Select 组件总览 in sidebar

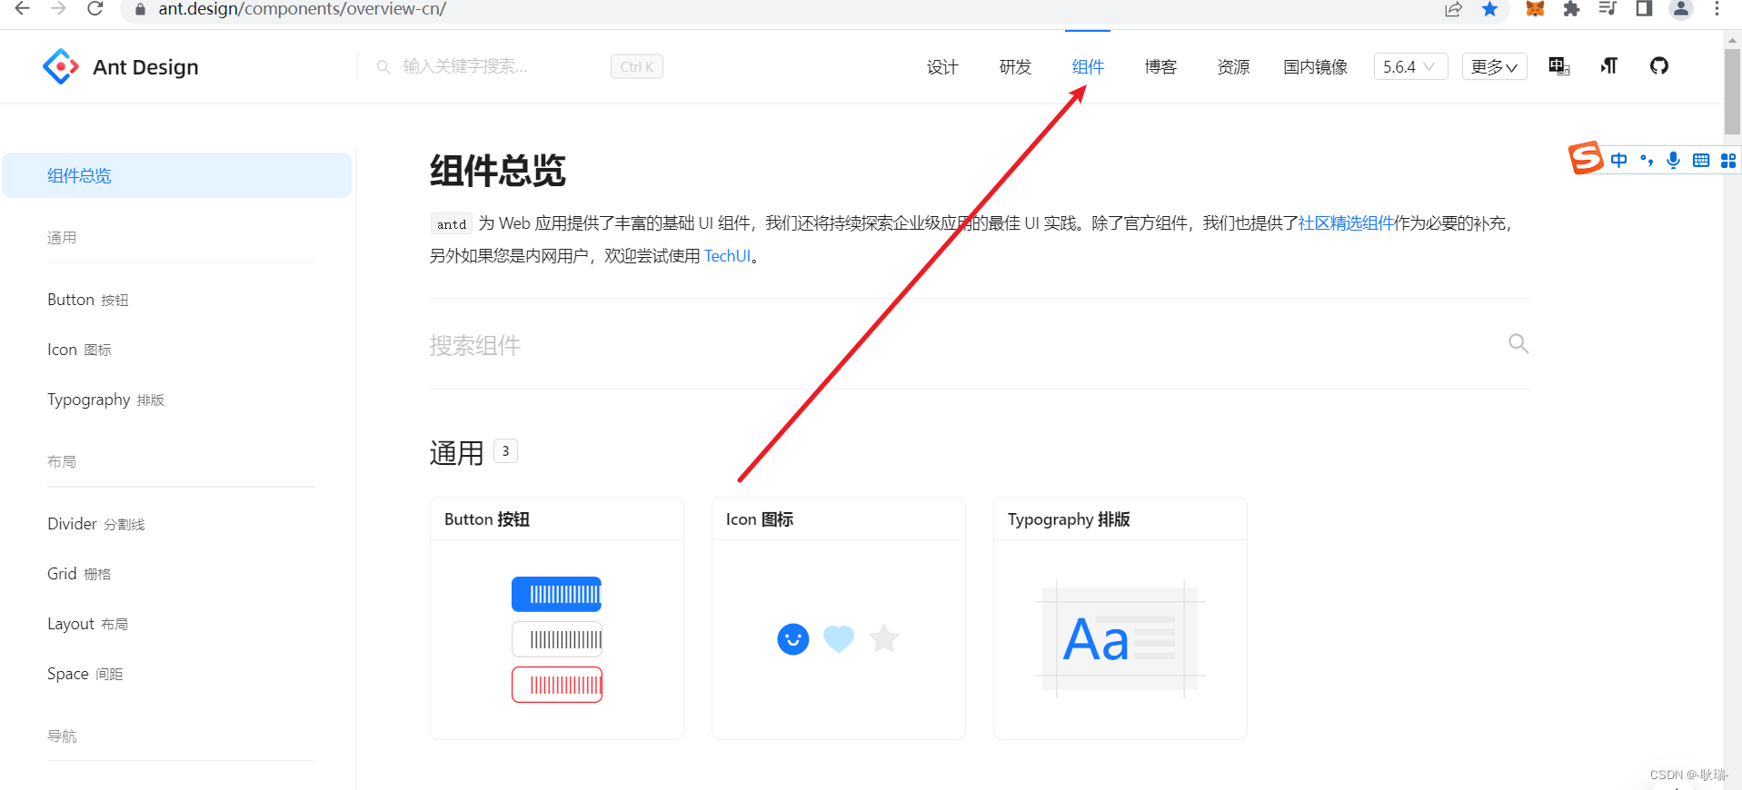click(x=176, y=175)
